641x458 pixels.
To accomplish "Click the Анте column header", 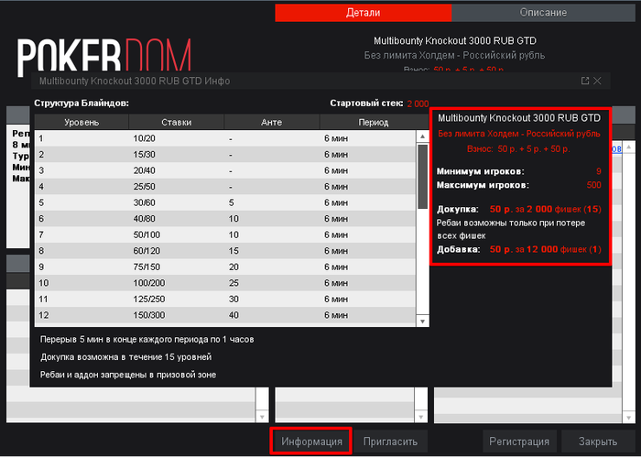I will [272, 122].
